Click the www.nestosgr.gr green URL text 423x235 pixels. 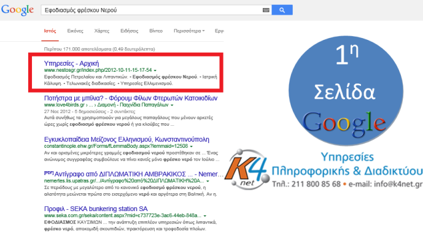point(98,70)
